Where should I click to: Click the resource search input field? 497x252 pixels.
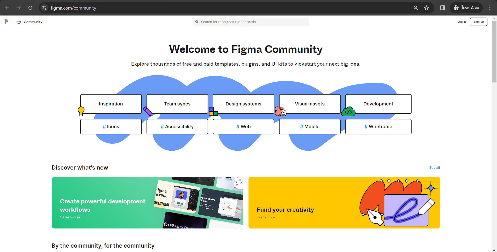coord(251,22)
